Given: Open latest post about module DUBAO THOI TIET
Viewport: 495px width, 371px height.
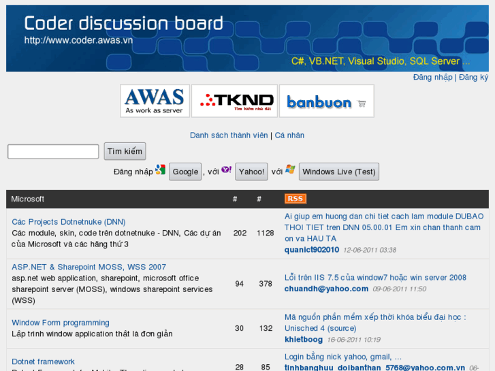Looking at the screenshot, I should pyautogui.click(x=384, y=227).
